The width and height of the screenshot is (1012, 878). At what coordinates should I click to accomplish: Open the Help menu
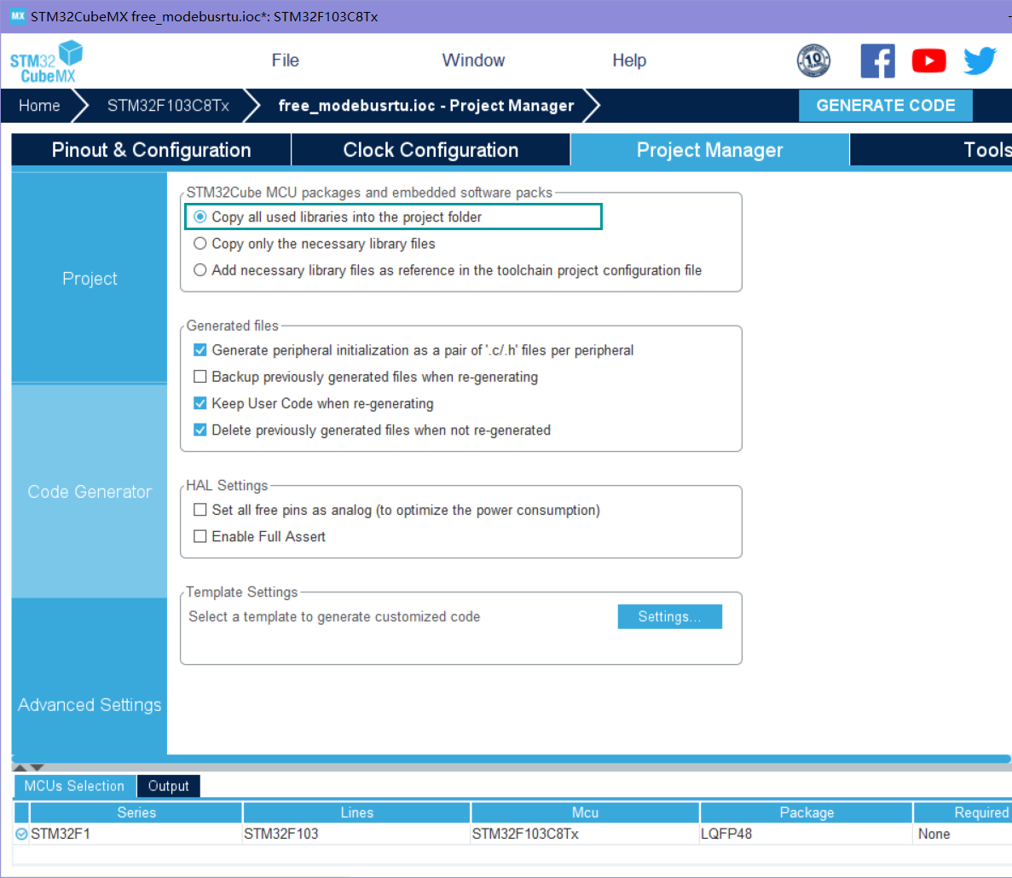629,60
